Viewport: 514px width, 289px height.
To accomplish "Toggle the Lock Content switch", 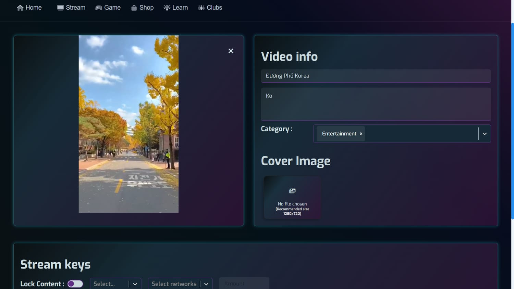I will pyautogui.click(x=75, y=284).
